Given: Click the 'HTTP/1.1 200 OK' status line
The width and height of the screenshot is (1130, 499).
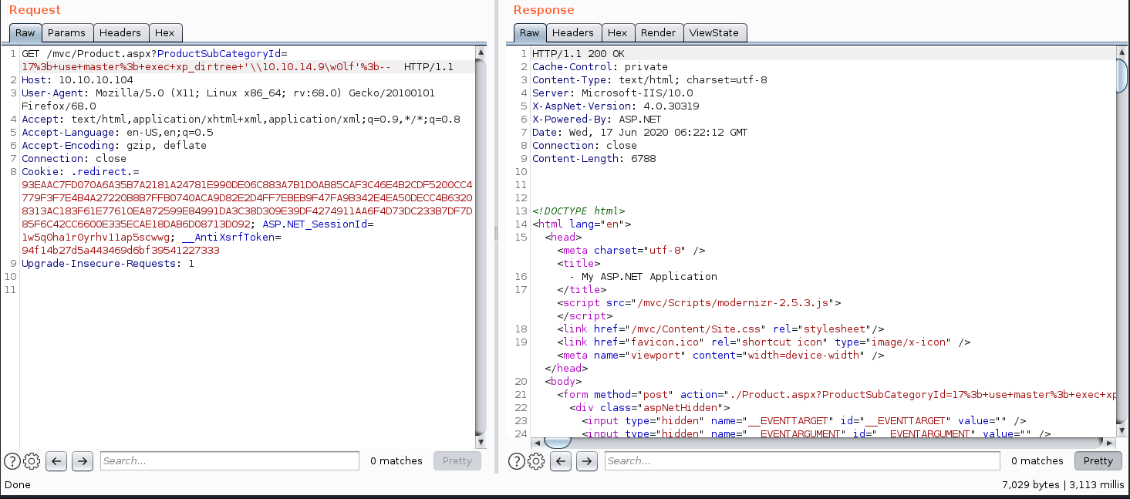Looking at the screenshot, I should coord(578,54).
